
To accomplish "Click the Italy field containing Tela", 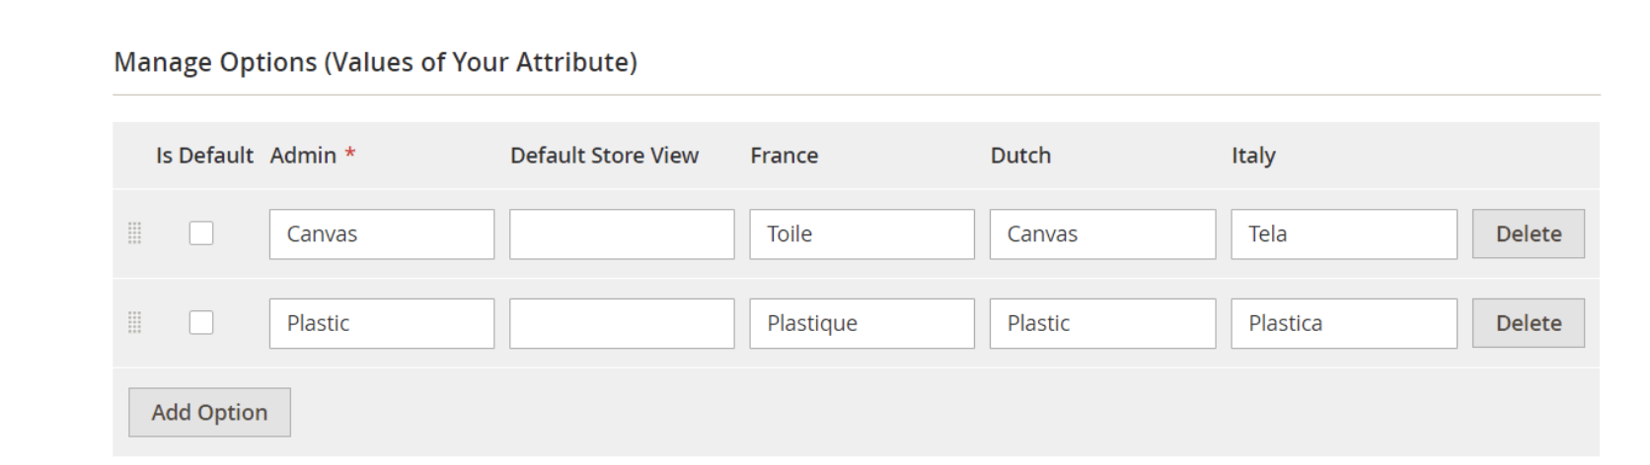I will [1343, 233].
